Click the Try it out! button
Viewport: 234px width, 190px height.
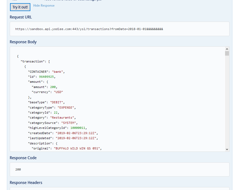pyautogui.click(x=20, y=7)
